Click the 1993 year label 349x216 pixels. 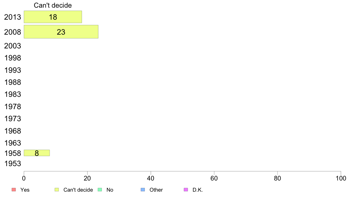click(13, 70)
